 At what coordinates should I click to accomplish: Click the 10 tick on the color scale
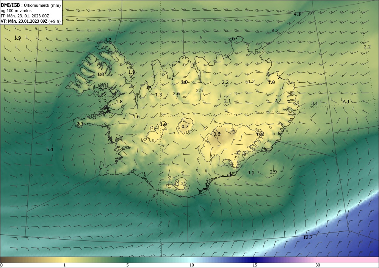click(x=191, y=265)
